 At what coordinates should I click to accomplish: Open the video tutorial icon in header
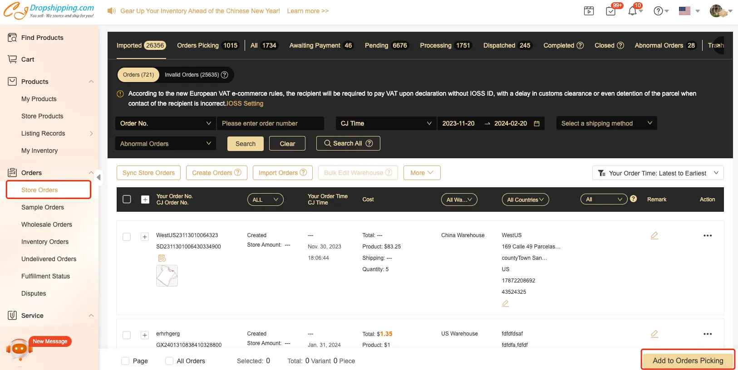coord(589,11)
